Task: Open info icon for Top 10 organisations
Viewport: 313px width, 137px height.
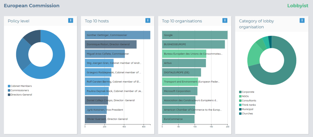Action: point(225,20)
